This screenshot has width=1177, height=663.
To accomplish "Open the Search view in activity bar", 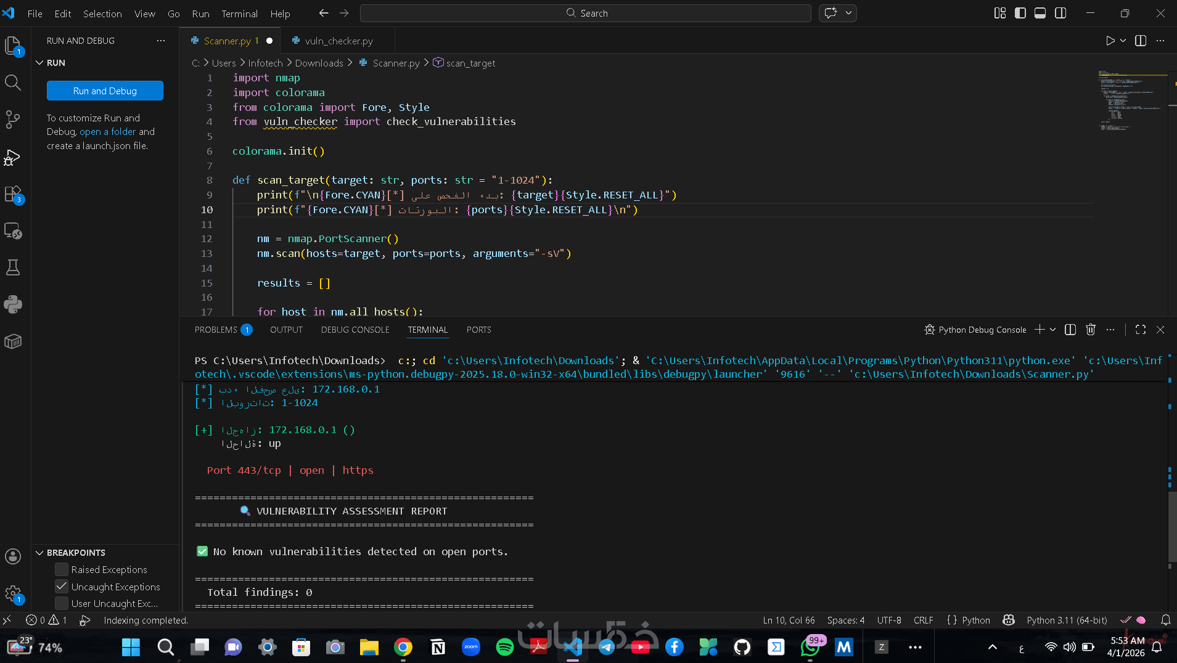I will [x=13, y=83].
